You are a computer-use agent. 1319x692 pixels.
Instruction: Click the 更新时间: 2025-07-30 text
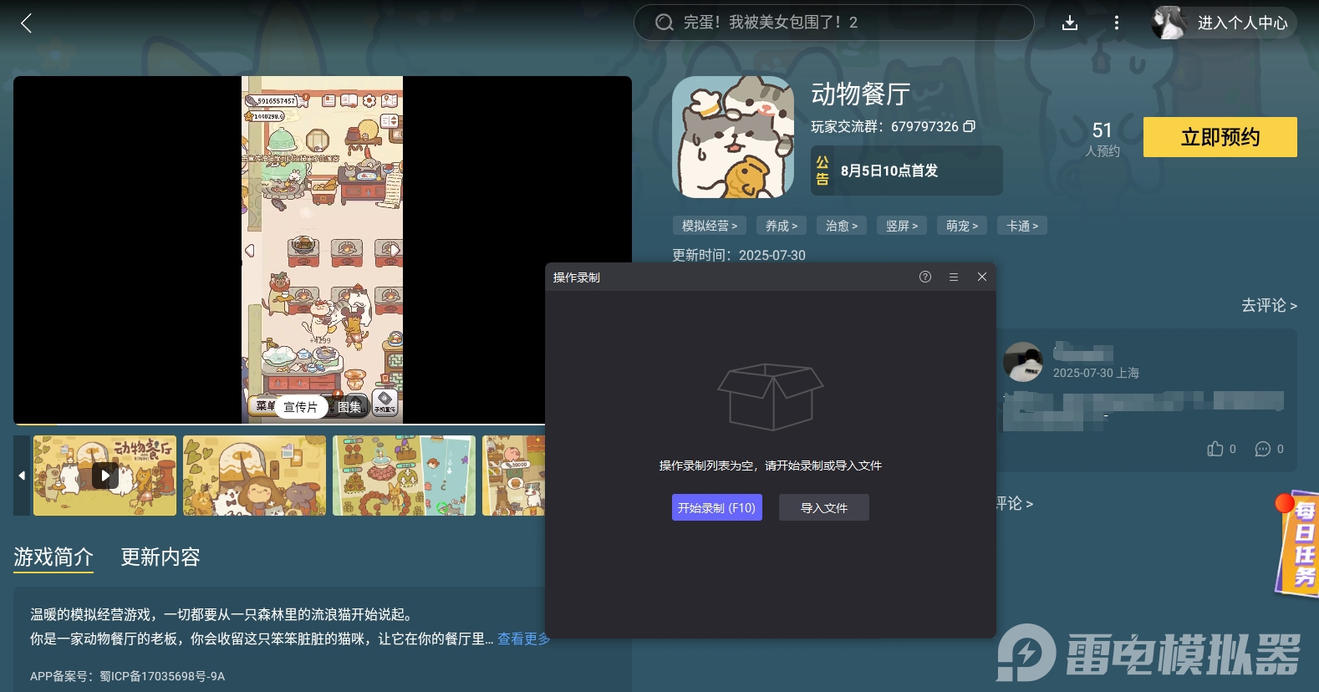pos(739,255)
